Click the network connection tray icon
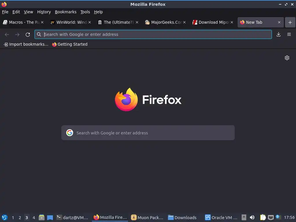The height and width of the screenshot is (222, 296). coord(271,217)
